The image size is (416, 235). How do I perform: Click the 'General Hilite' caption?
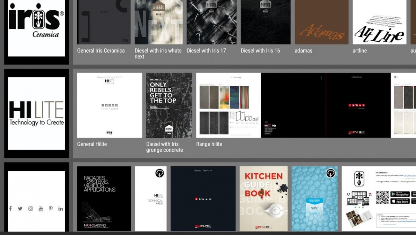(92, 144)
